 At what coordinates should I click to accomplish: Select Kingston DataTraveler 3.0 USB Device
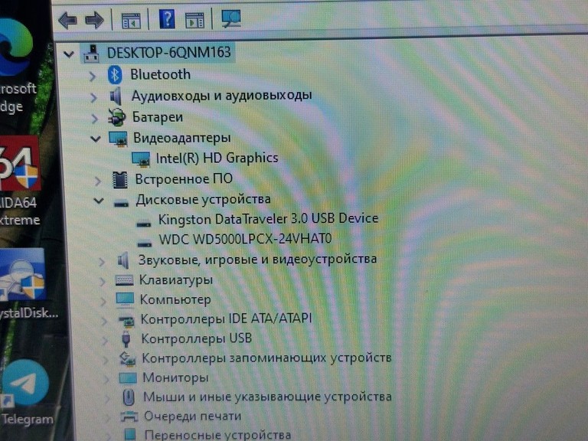coord(268,219)
